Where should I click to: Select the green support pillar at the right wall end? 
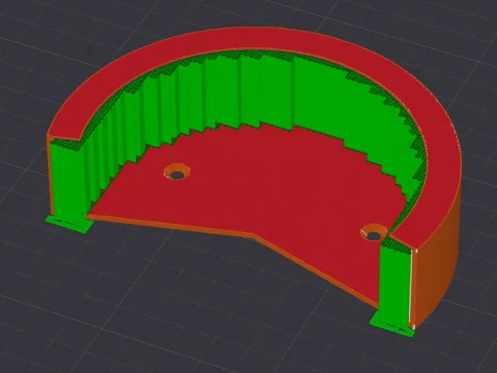tap(395, 283)
